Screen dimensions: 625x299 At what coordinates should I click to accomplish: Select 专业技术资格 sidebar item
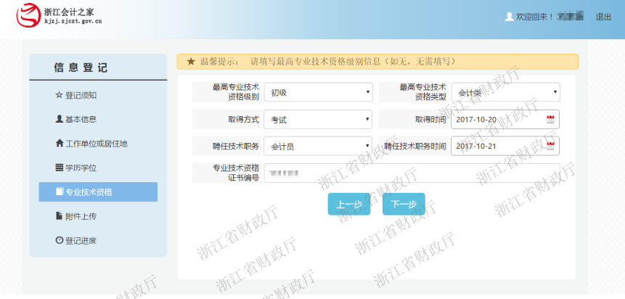click(88, 192)
